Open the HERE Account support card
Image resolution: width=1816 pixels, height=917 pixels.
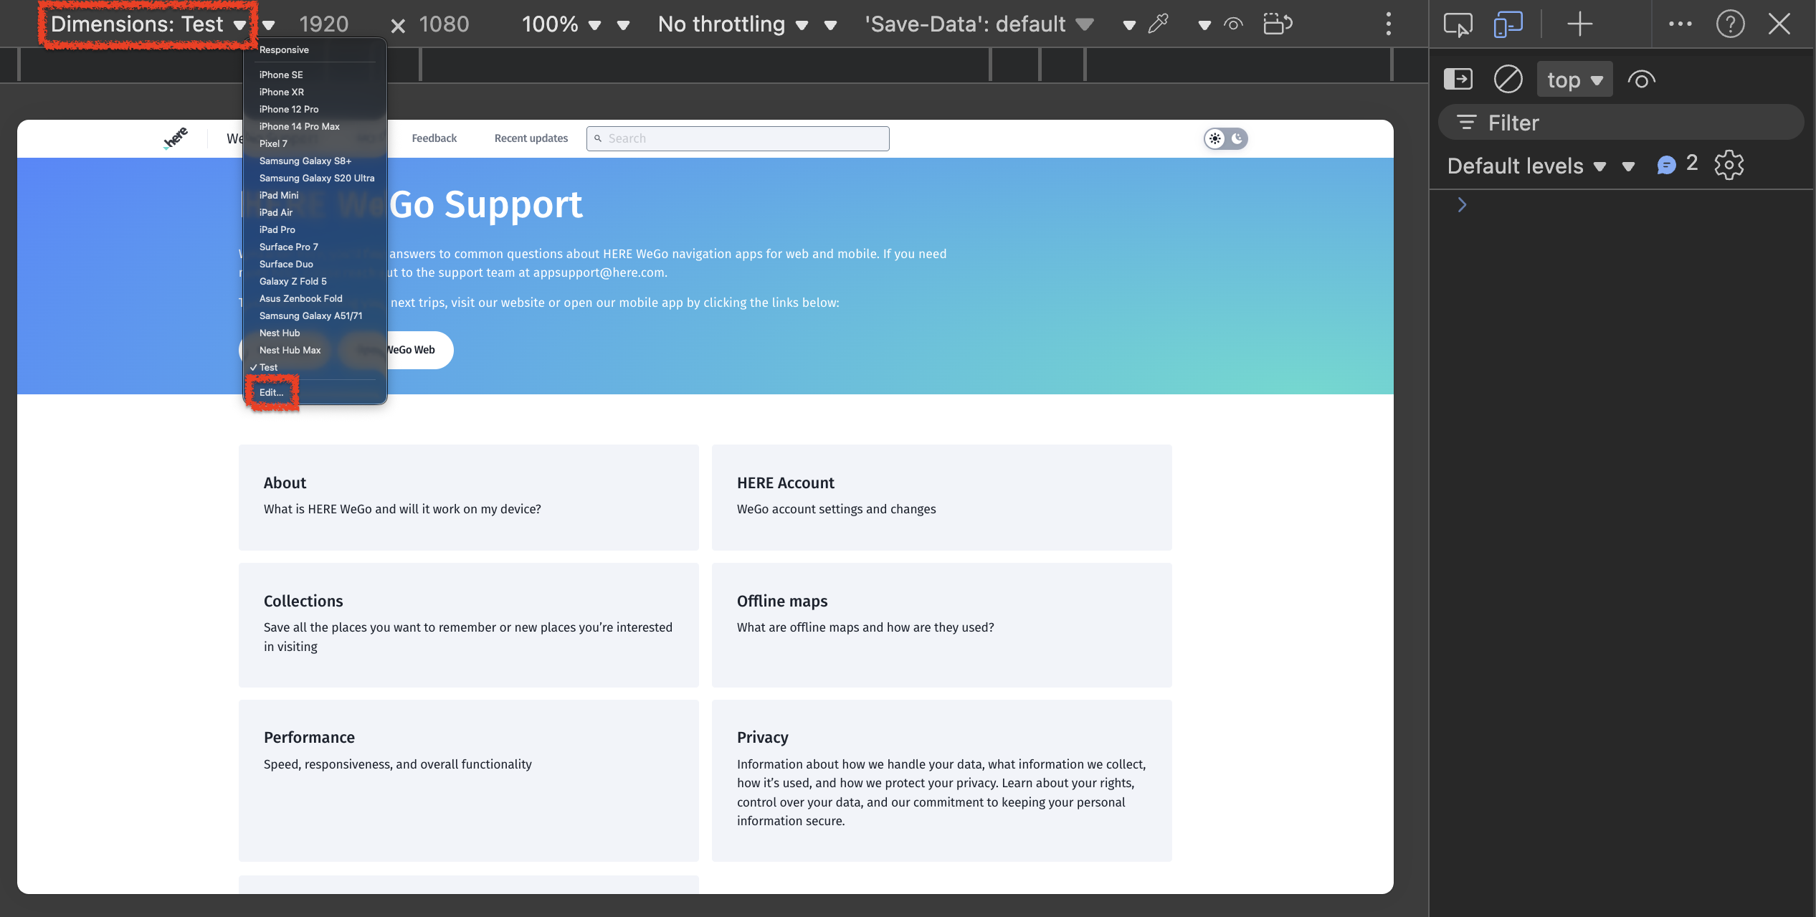point(941,497)
